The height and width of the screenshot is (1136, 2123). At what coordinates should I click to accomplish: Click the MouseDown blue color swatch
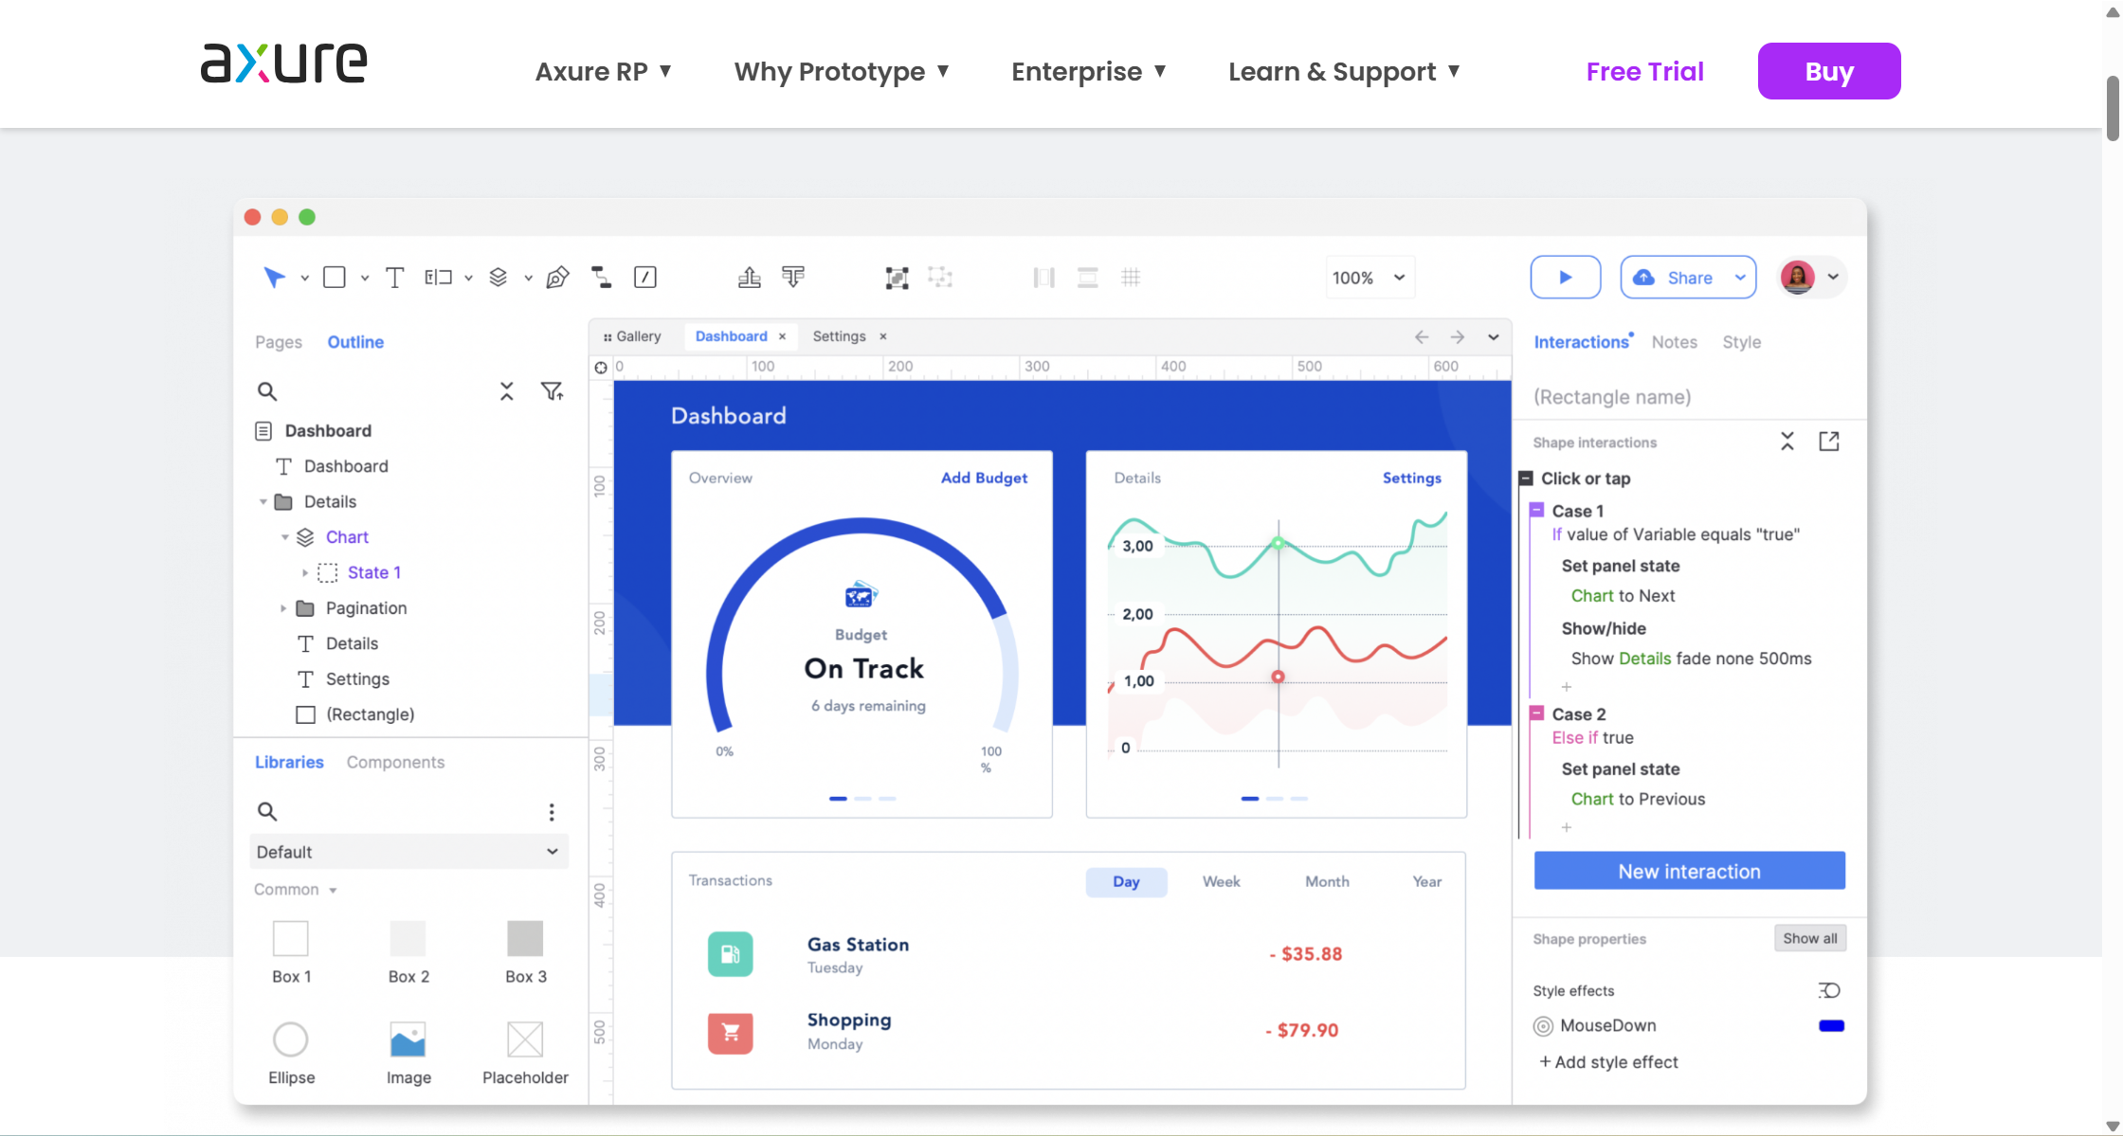coord(1831,1025)
